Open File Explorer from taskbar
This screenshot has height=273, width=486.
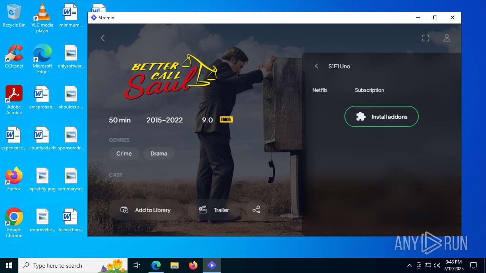coord(174,265)
